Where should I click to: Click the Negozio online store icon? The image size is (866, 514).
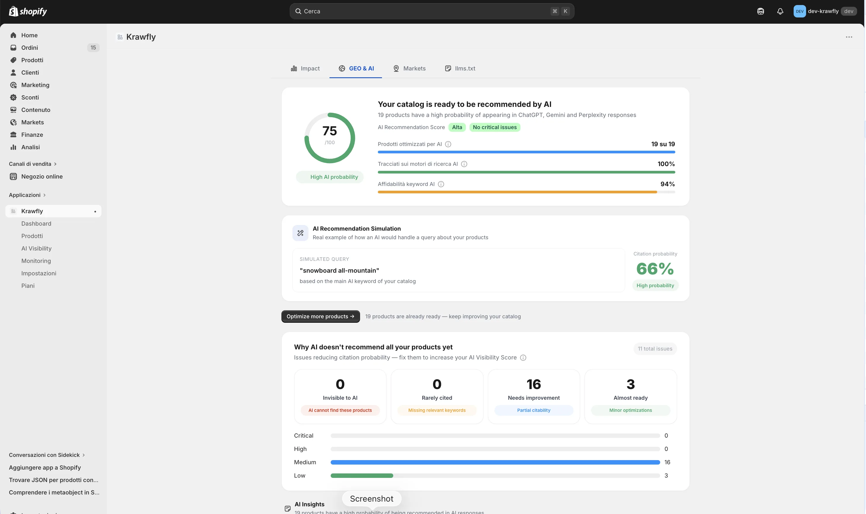pyautogui.click(x=13, y=177)
